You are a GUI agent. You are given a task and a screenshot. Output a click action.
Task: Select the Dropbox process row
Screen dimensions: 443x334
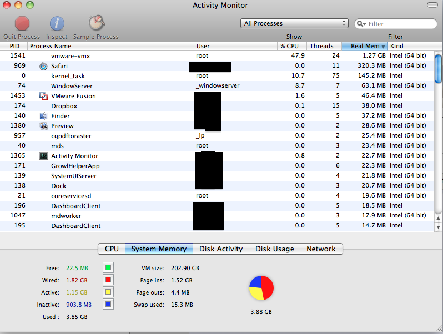click(x=217, y=106)
